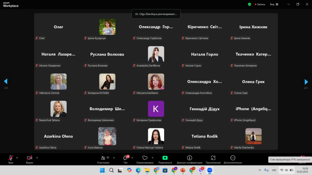Switch input language via УКР indicator
312x175 pixels.
[x=274, y=170]
